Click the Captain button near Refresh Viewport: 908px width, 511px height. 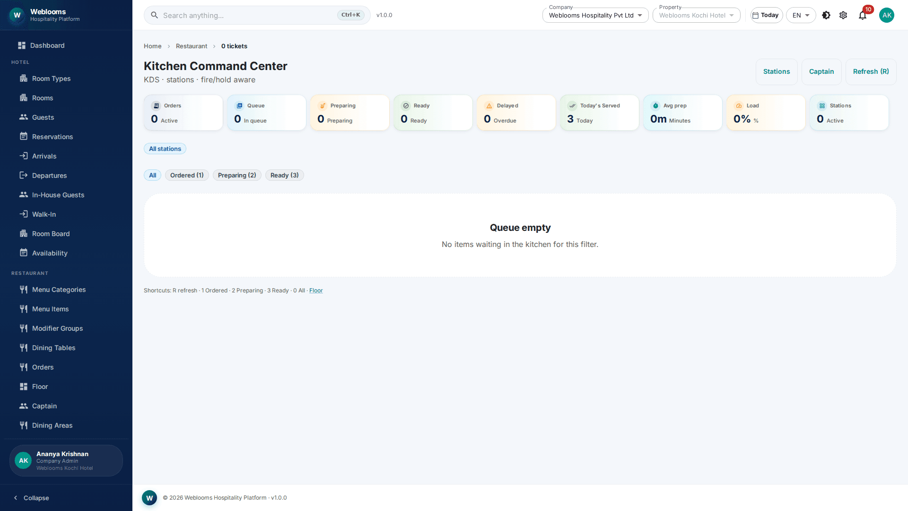tap(821, 72)
